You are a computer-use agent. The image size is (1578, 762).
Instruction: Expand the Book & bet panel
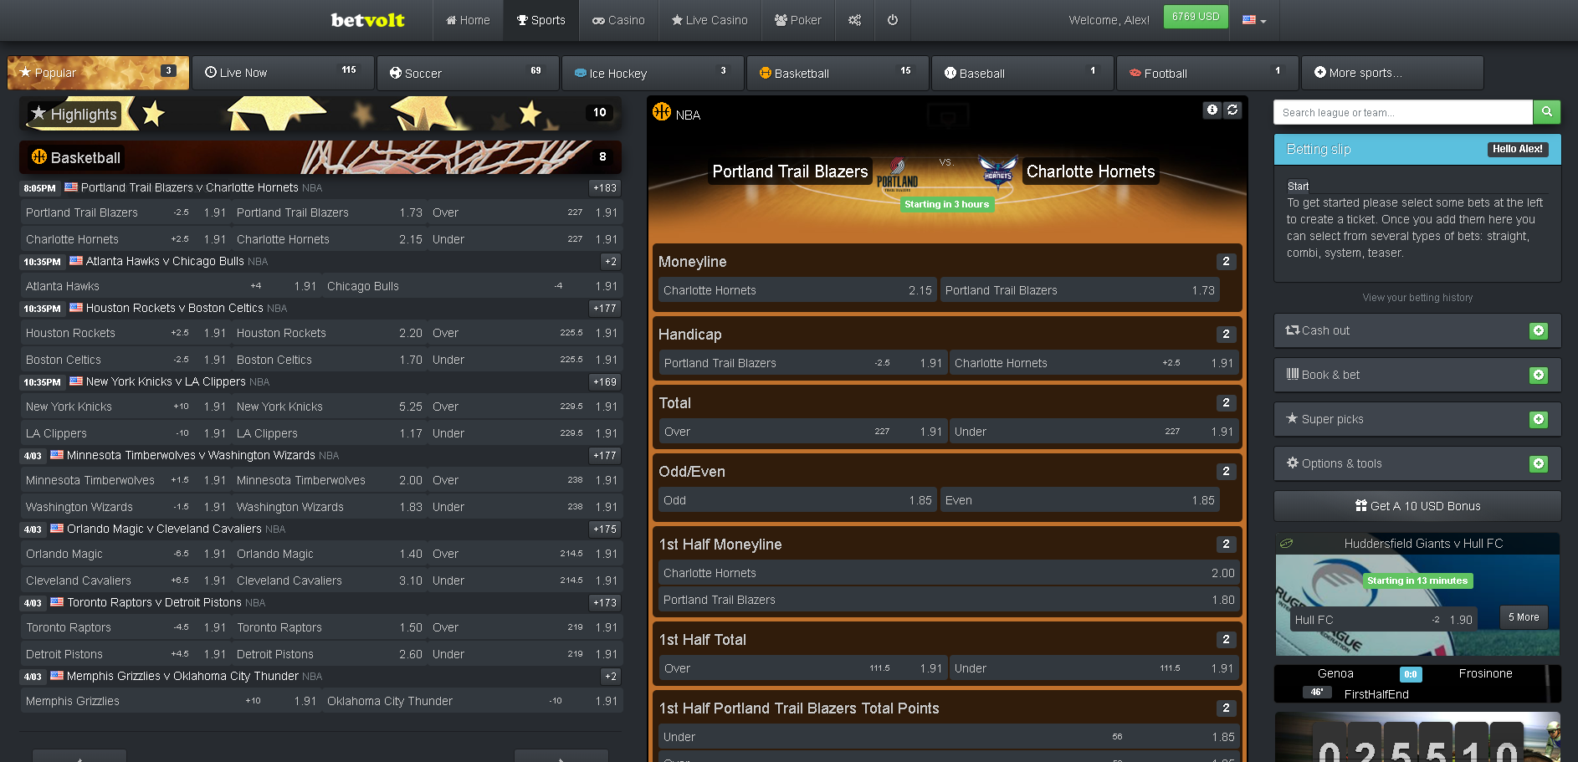(x=1417, y=375)
